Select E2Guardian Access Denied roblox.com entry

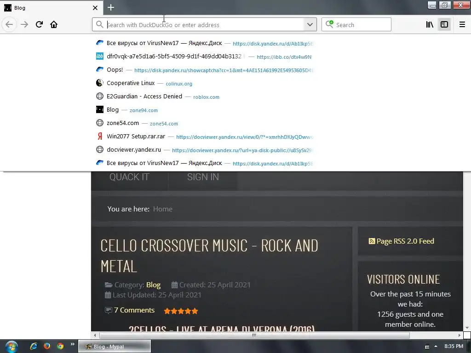point(204,97)
